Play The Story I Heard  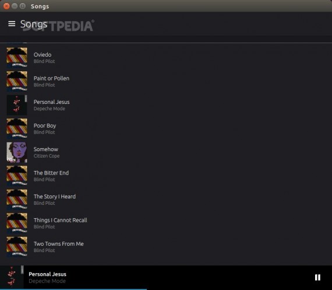[x=166, y=200]
